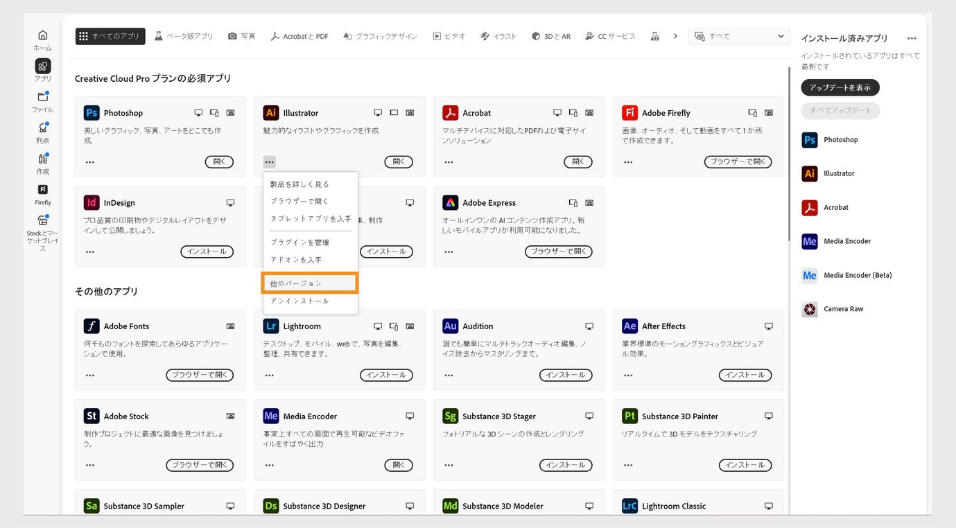Click the Audition card icon

pyautogui.click(x=451, y=326)
